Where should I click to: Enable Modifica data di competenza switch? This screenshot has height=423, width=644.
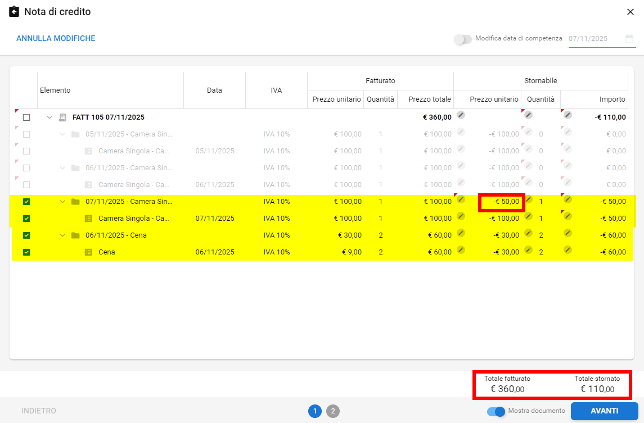coord(462,39)
